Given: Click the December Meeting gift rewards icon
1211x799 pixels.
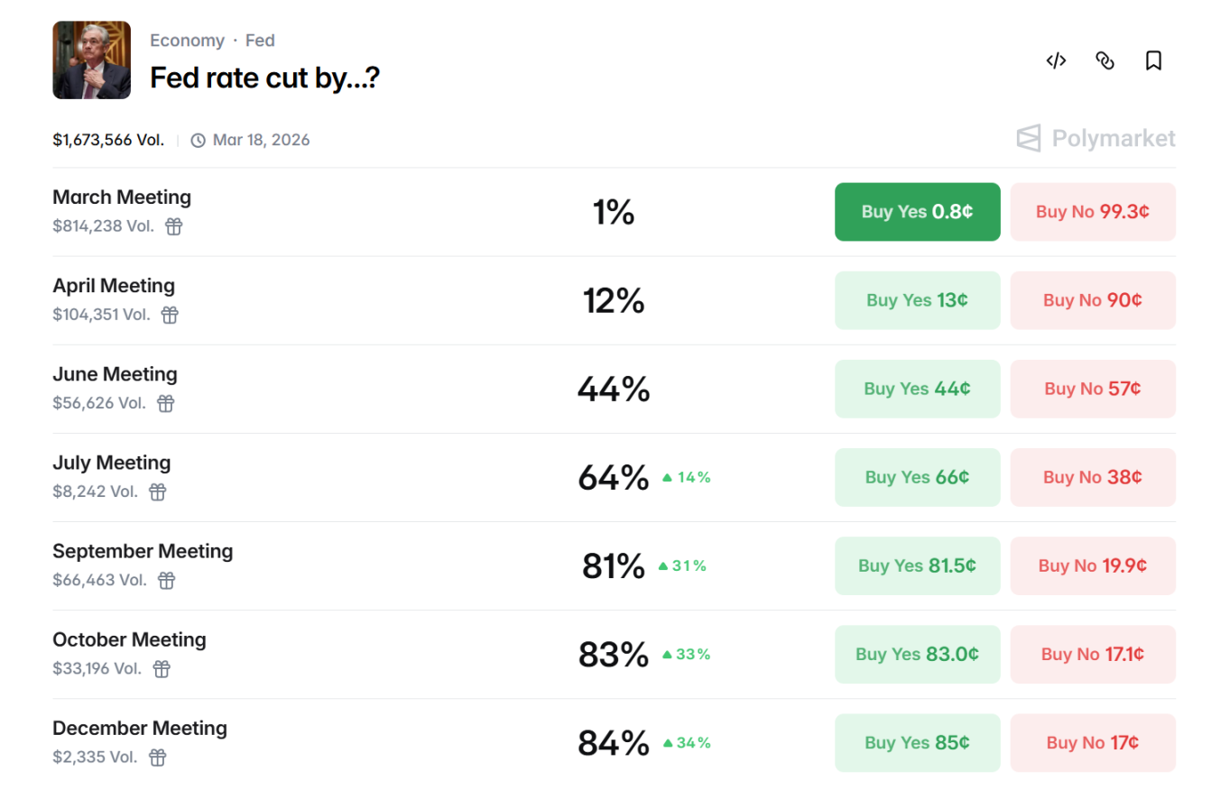Looking at the screenshot, I should (158, 757).
